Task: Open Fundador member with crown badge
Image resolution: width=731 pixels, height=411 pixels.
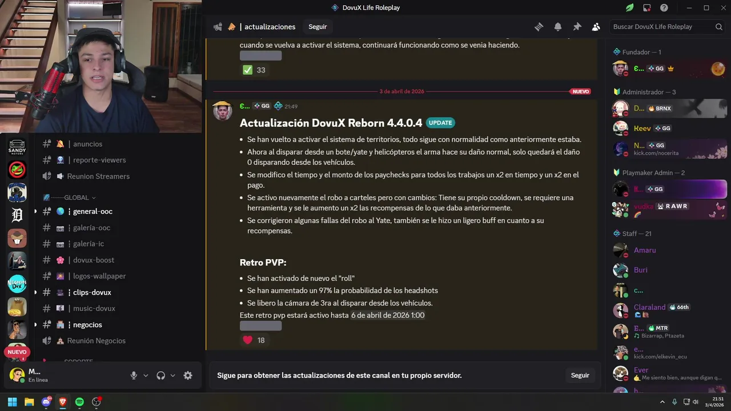Action: pos(669,68)
